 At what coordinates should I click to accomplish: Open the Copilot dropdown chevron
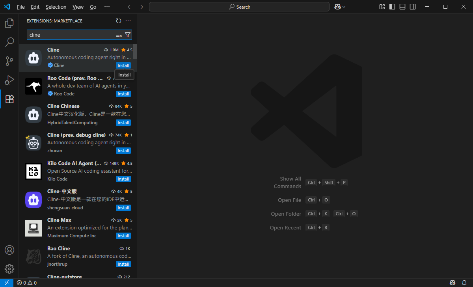pyautogui.click(x=344, y=7)
